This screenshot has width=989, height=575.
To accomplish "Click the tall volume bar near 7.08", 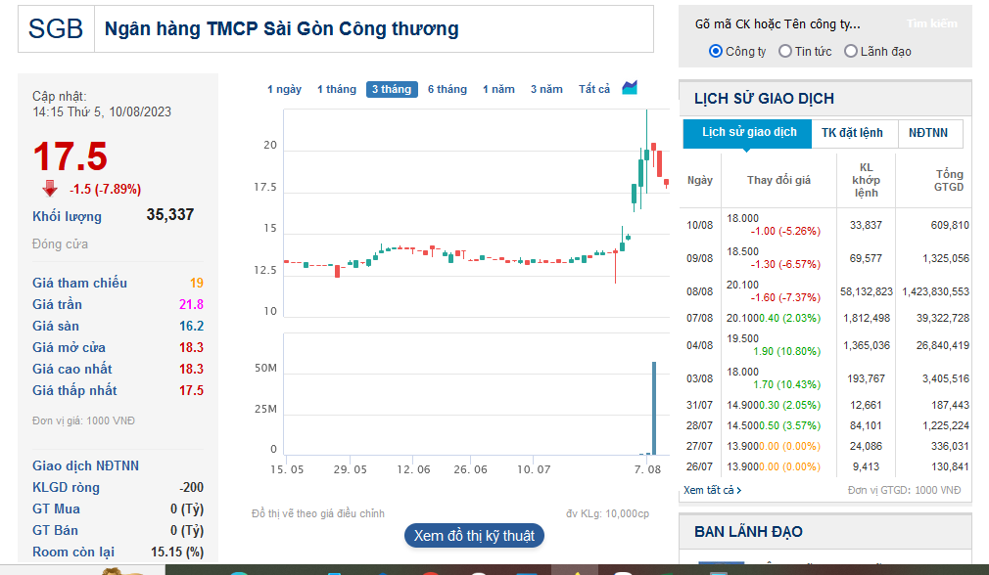I will [654, 408].
